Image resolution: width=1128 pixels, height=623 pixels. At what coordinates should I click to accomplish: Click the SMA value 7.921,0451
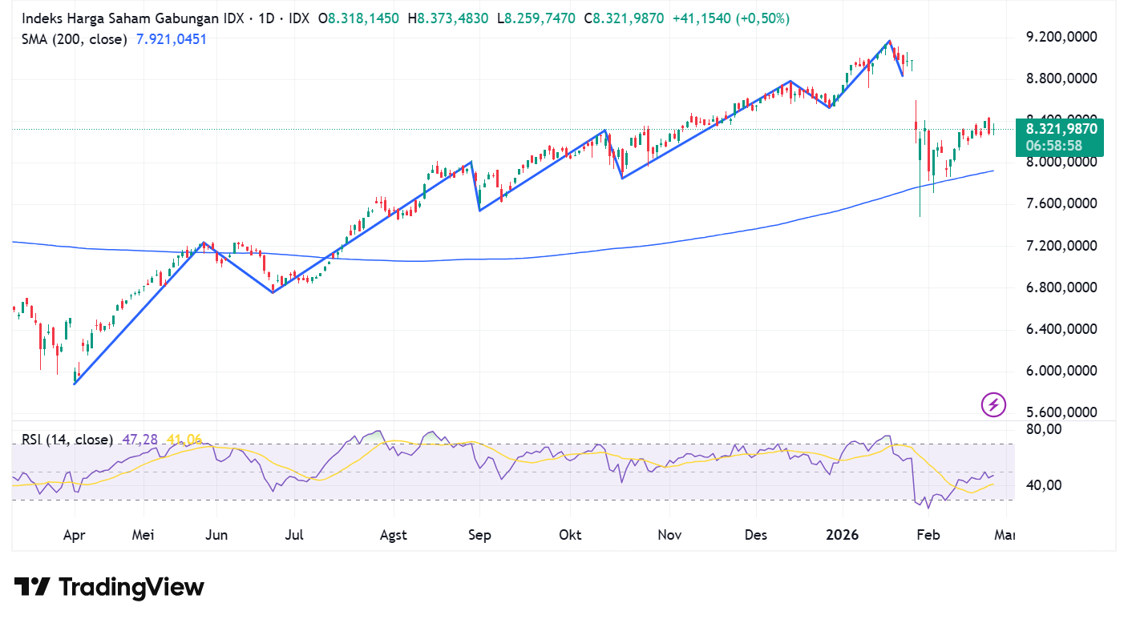[x=170, y=38]
